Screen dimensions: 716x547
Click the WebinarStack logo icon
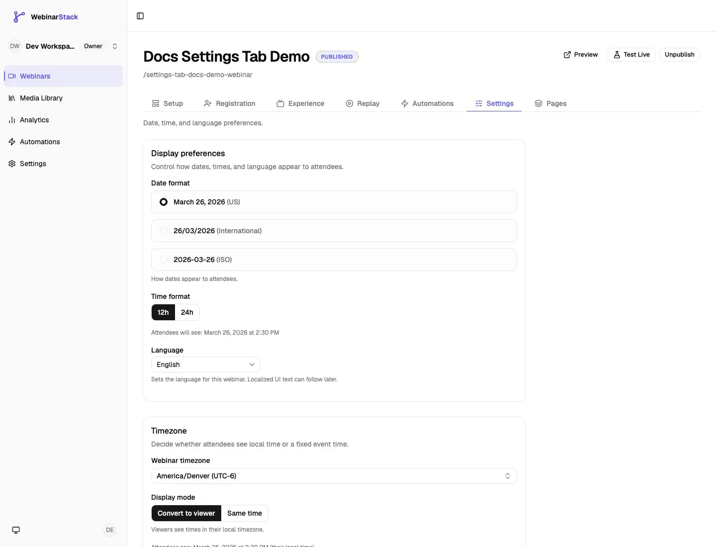19,17
